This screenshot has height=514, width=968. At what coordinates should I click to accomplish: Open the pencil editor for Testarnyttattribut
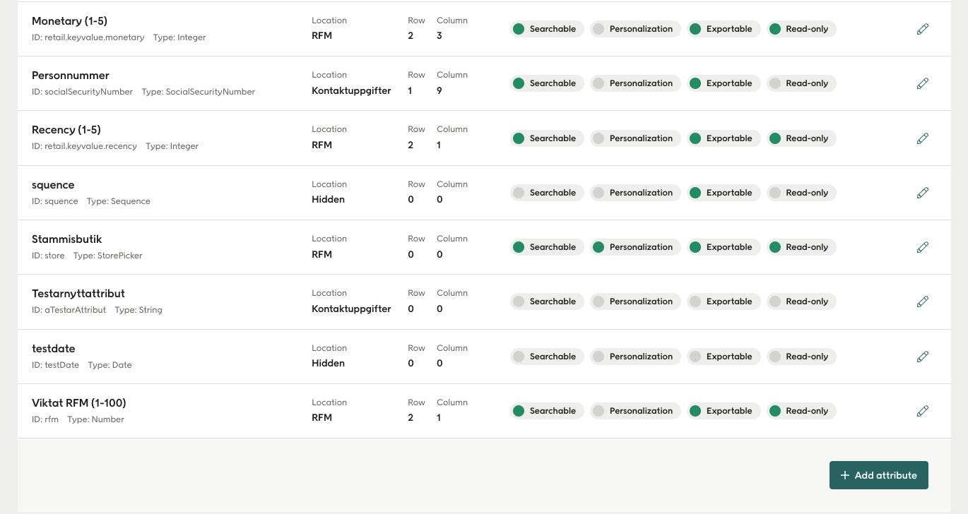923,301
